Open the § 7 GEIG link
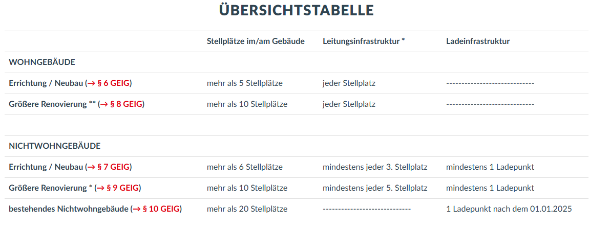 (109, 167)
